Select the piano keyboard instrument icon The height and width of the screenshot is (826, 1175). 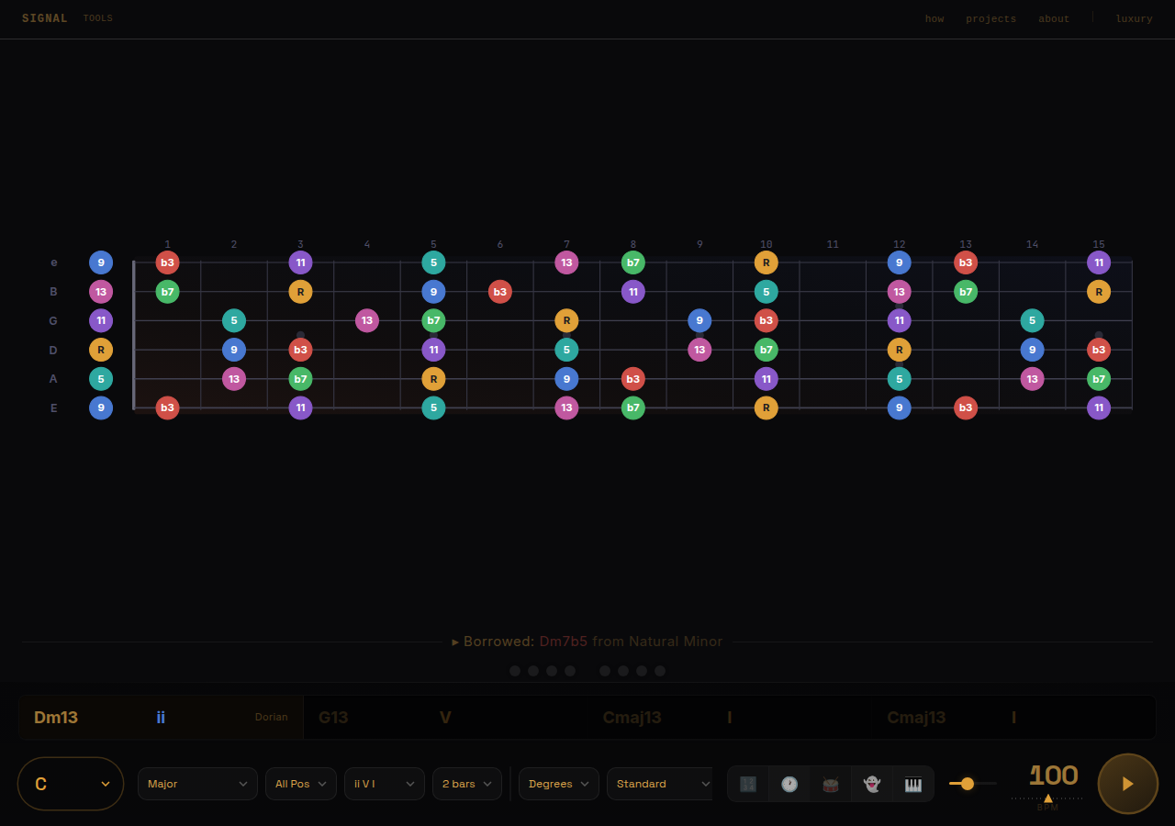[912, 784]
